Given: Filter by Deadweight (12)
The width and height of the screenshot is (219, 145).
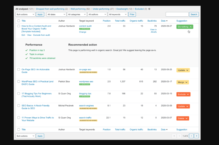Looking at the screenshot, I should (x=124, y=9).
